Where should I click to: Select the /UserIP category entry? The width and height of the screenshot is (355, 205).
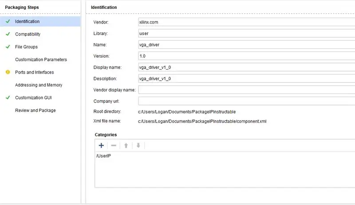103,156
